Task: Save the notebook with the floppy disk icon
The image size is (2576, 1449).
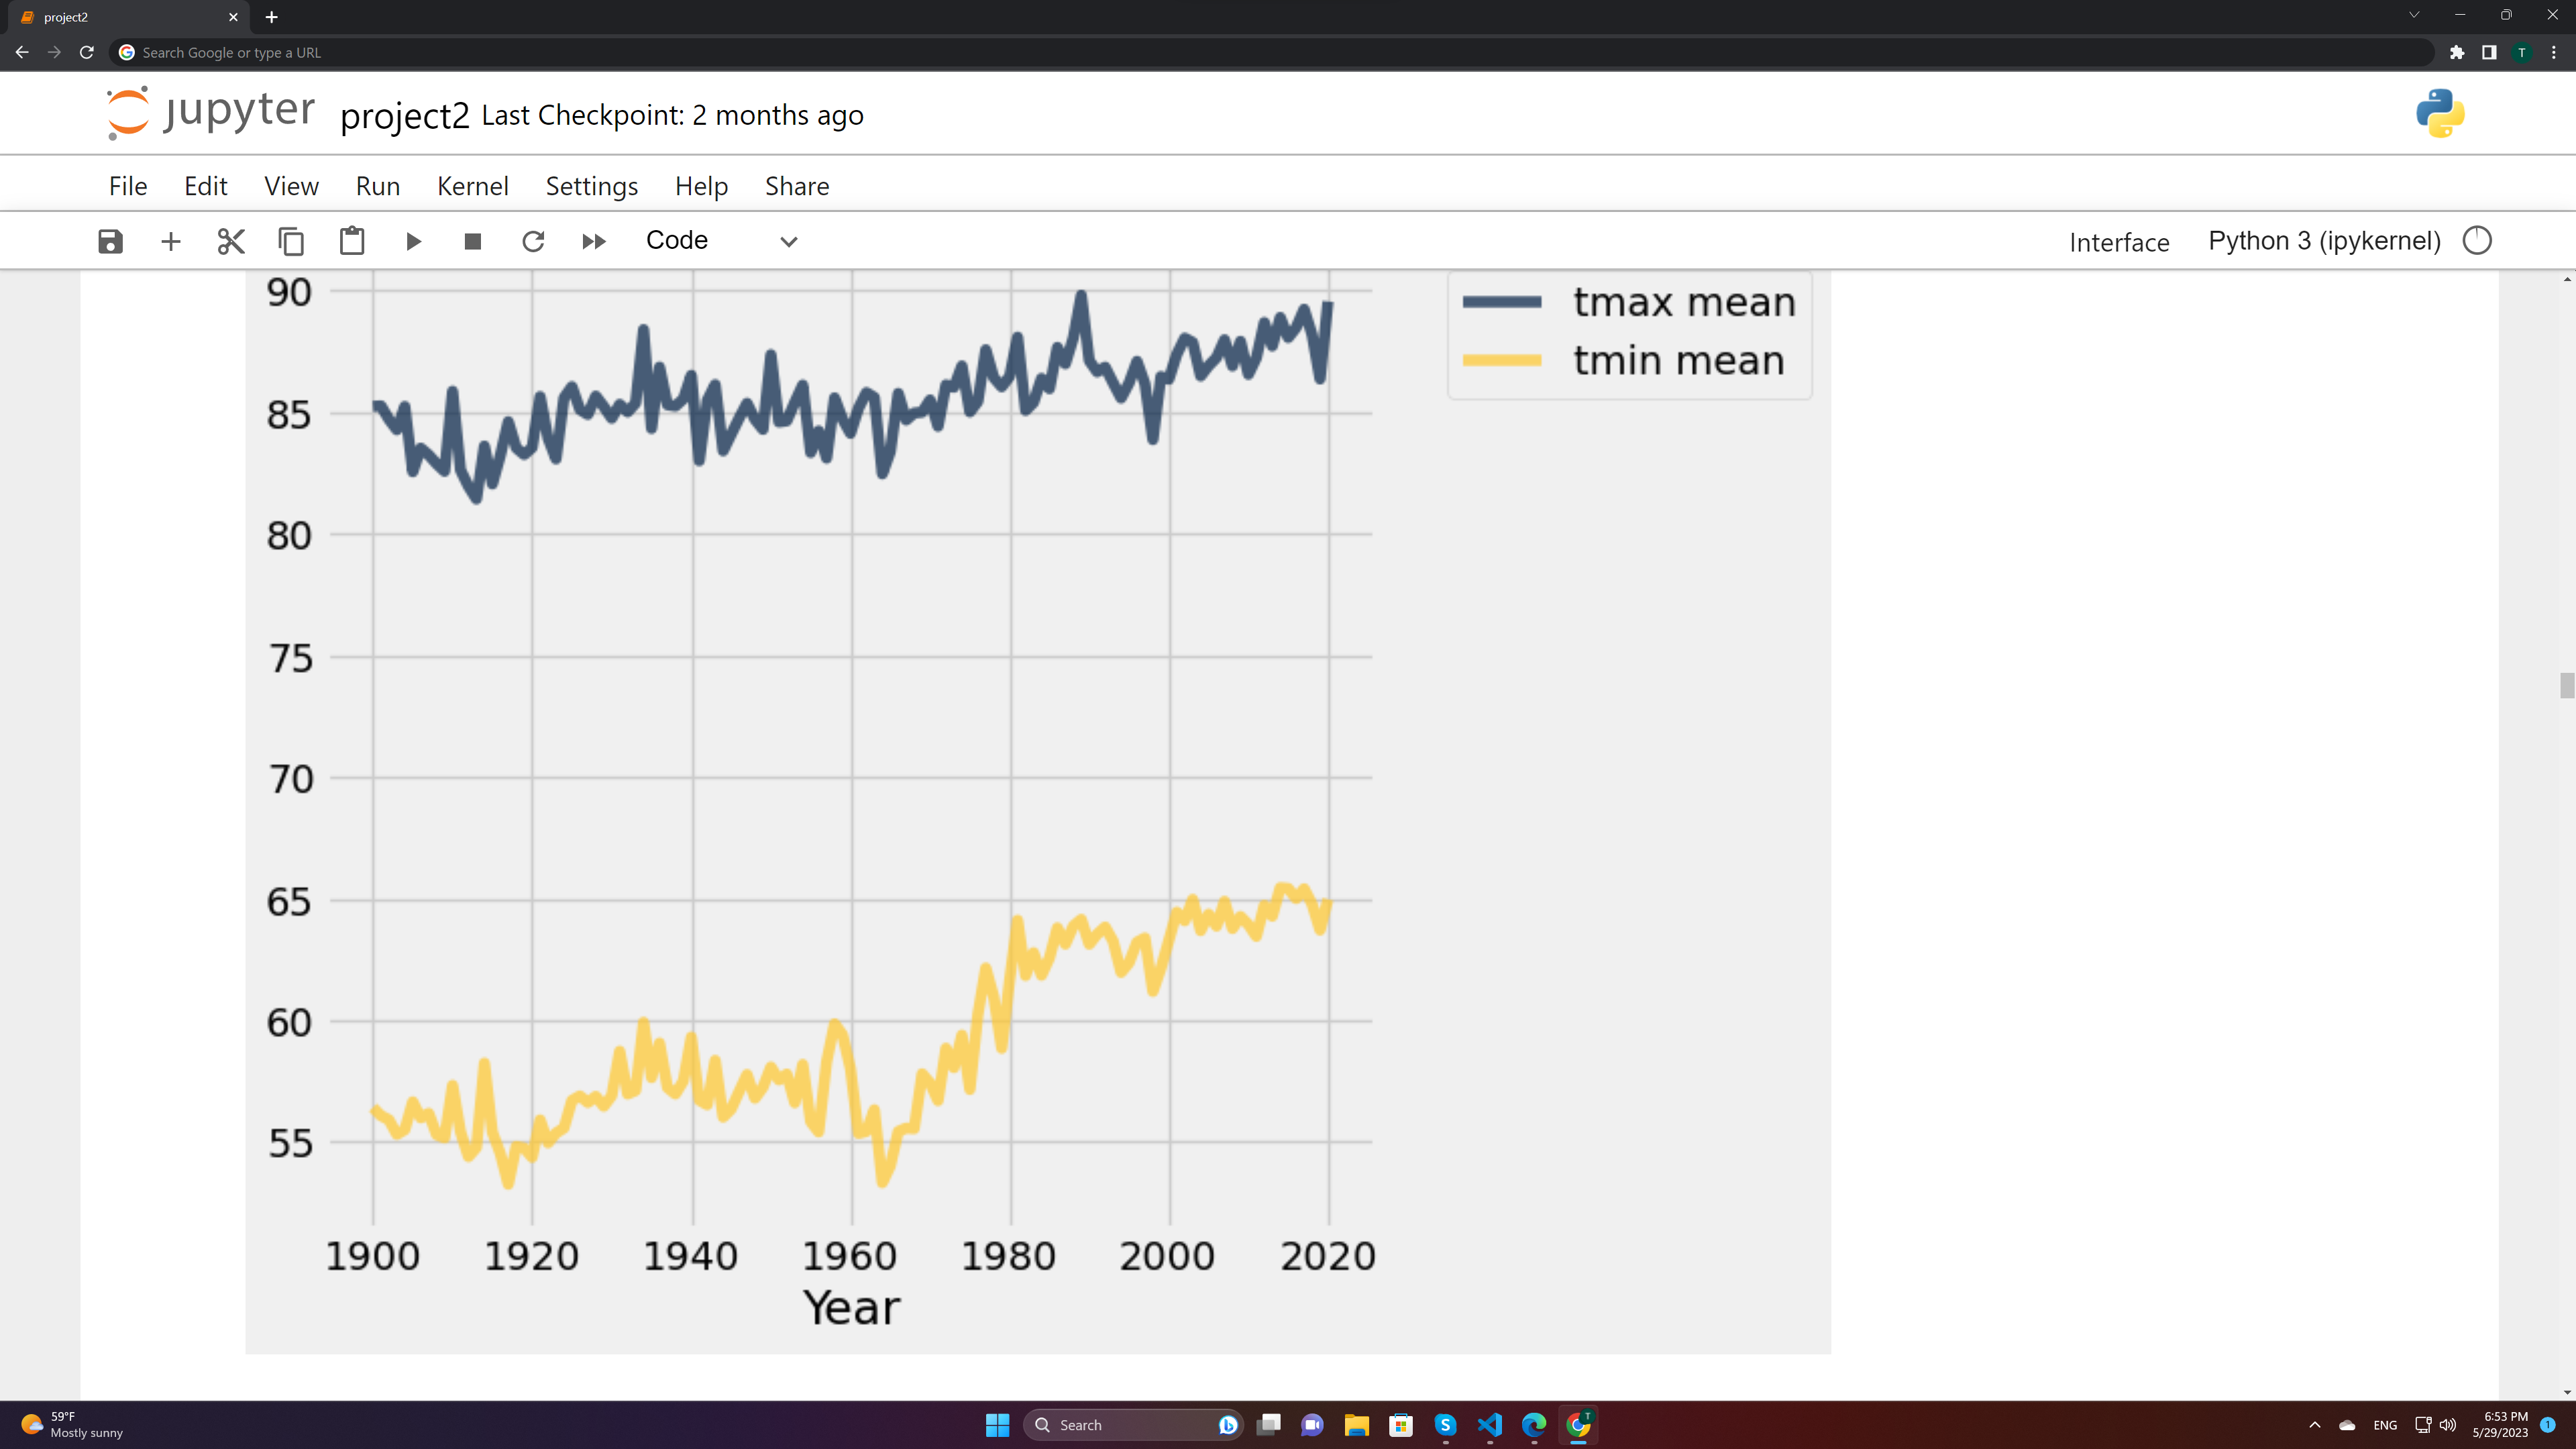Action: (110, 241)
